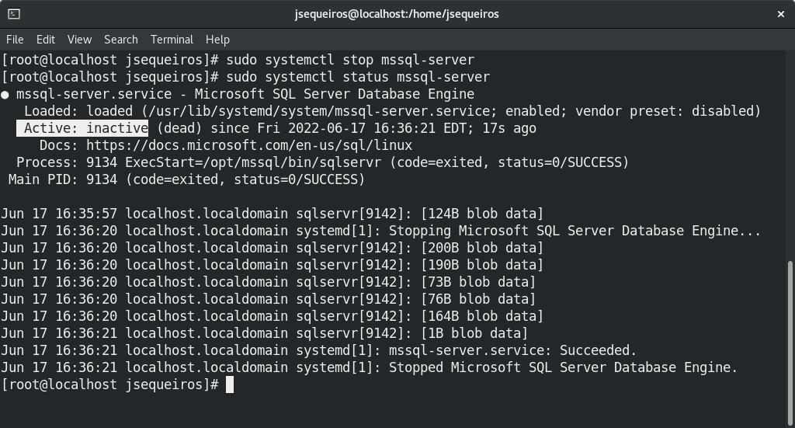Click the service status bullet dot
Viewport: 795px width, 428px height.
point(5,95)
